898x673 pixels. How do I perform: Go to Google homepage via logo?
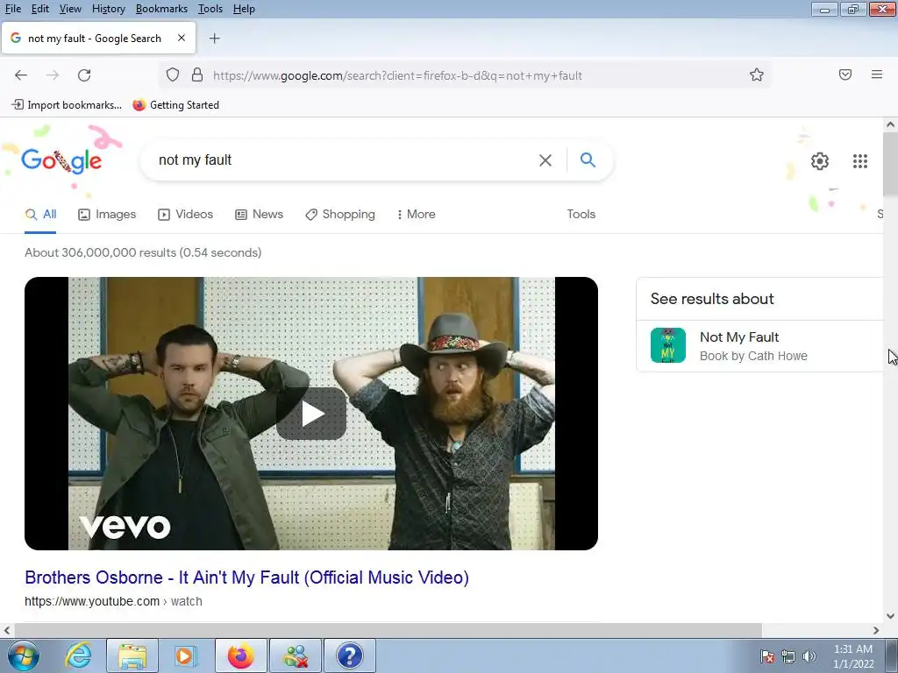point(61,161)
